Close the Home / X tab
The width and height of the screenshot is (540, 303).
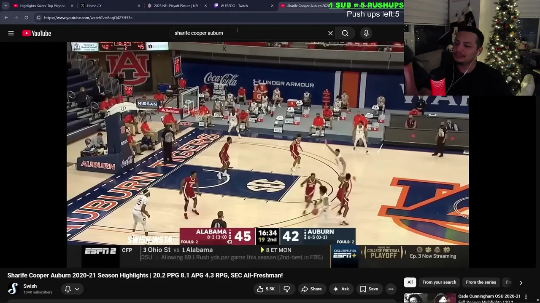point(139,6)
